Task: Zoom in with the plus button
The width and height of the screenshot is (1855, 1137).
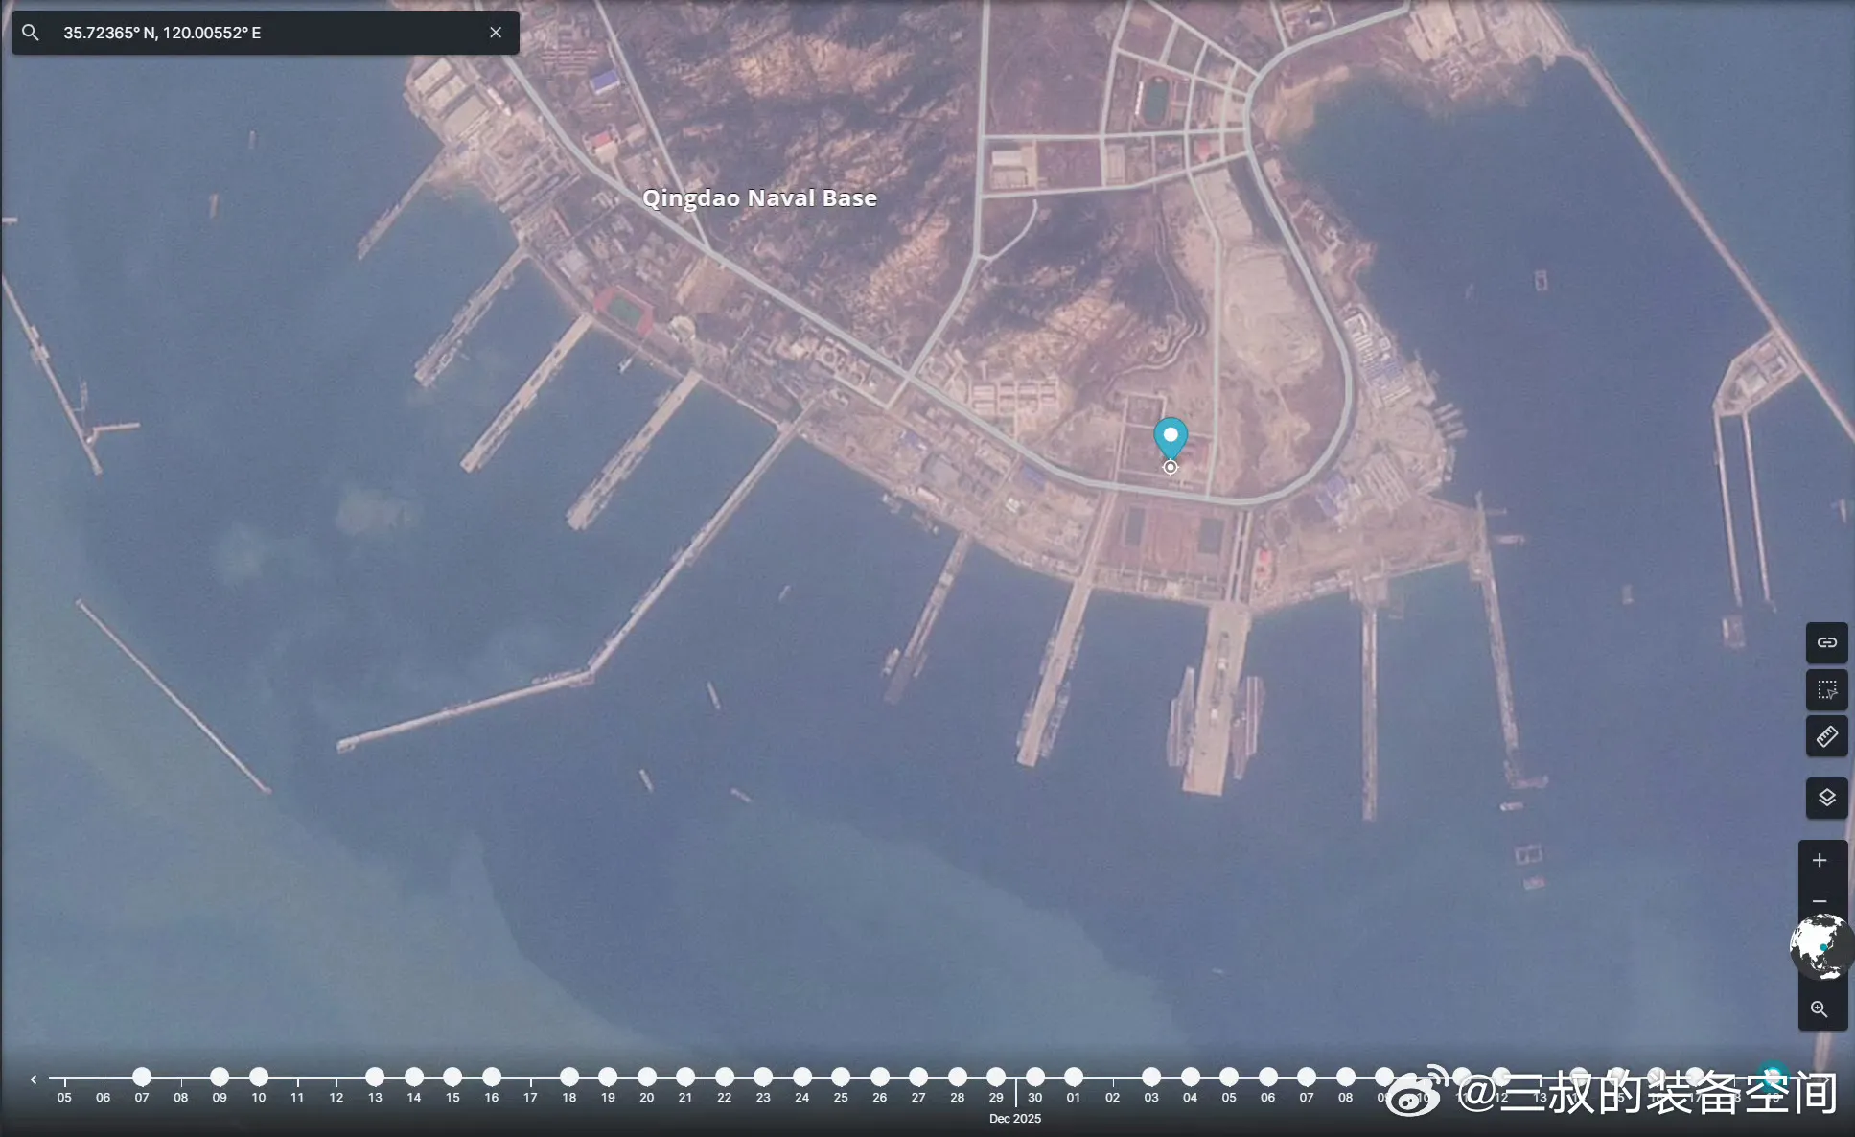Action: (1819, 861)
